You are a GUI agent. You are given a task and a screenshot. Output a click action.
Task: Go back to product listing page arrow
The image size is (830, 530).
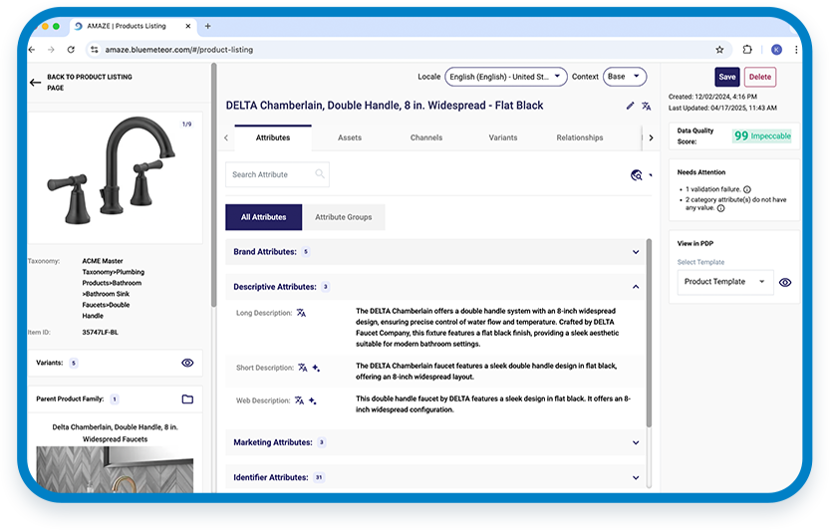[36, 82]
